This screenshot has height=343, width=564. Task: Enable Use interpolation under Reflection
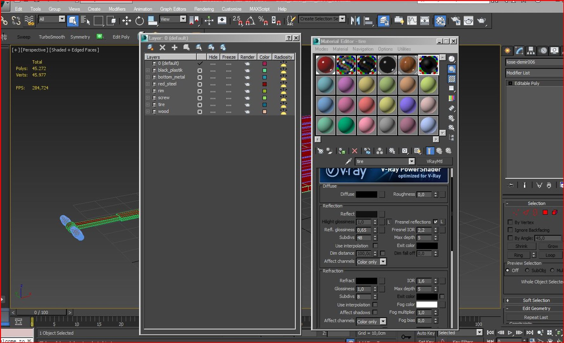(375, 245)
